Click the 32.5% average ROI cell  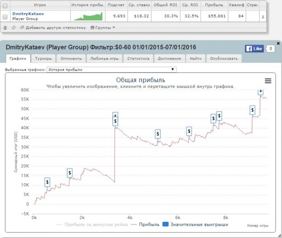point(191,16)
